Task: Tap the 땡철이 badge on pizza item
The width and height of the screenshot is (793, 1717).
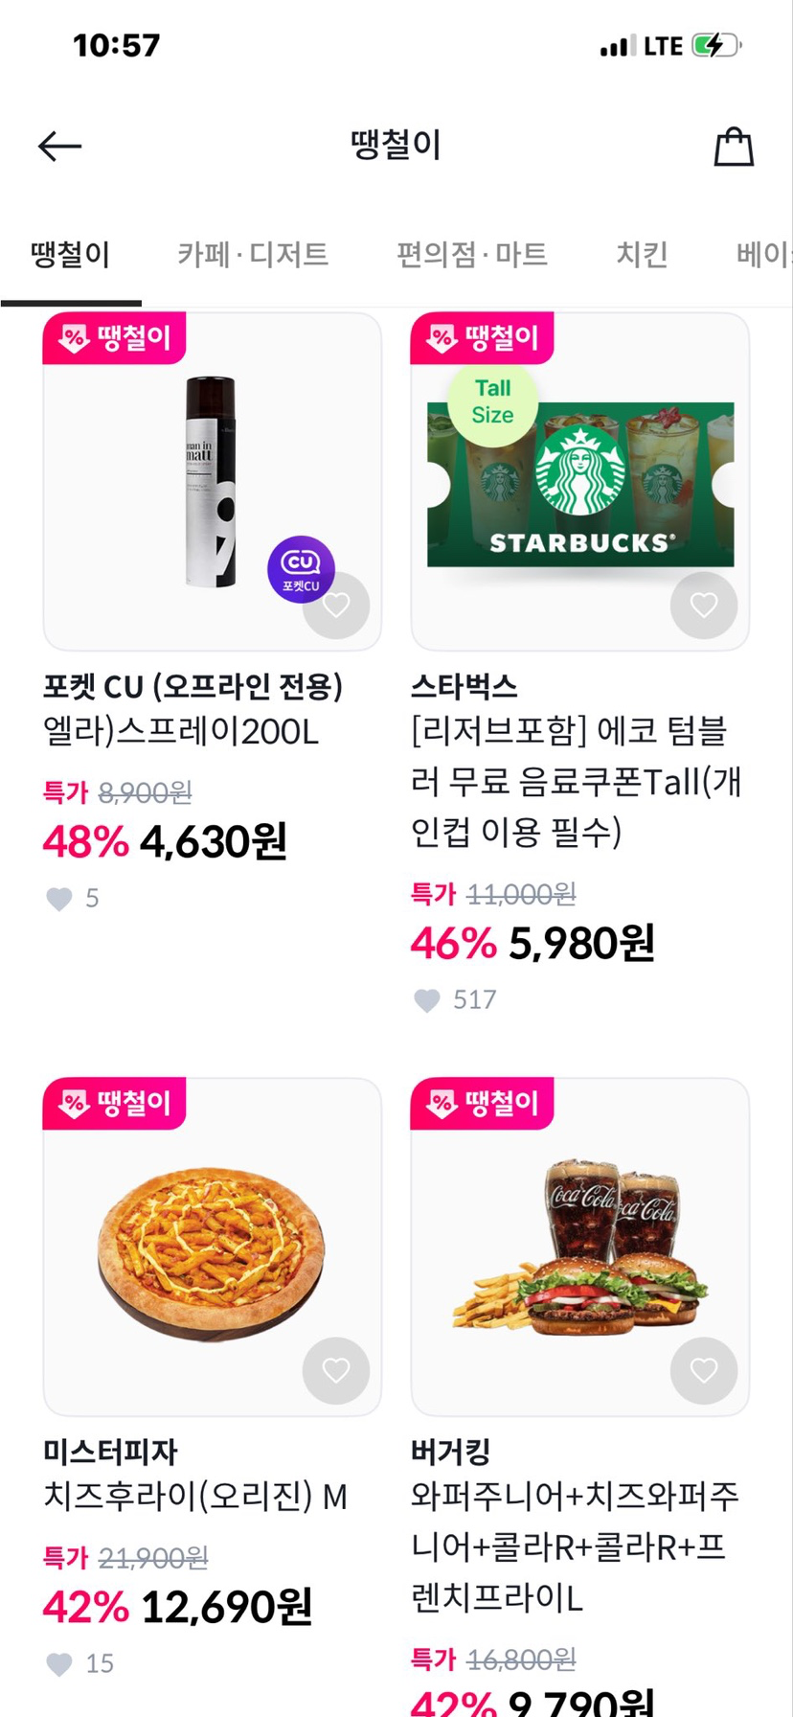Action: [x=114, y=1104]
